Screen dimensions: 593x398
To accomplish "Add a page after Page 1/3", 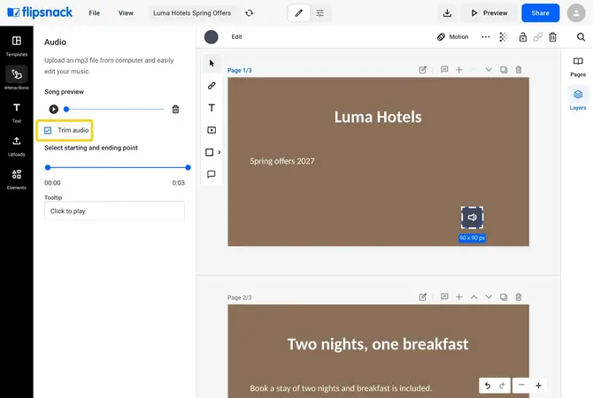I will [x=458, y=70].
